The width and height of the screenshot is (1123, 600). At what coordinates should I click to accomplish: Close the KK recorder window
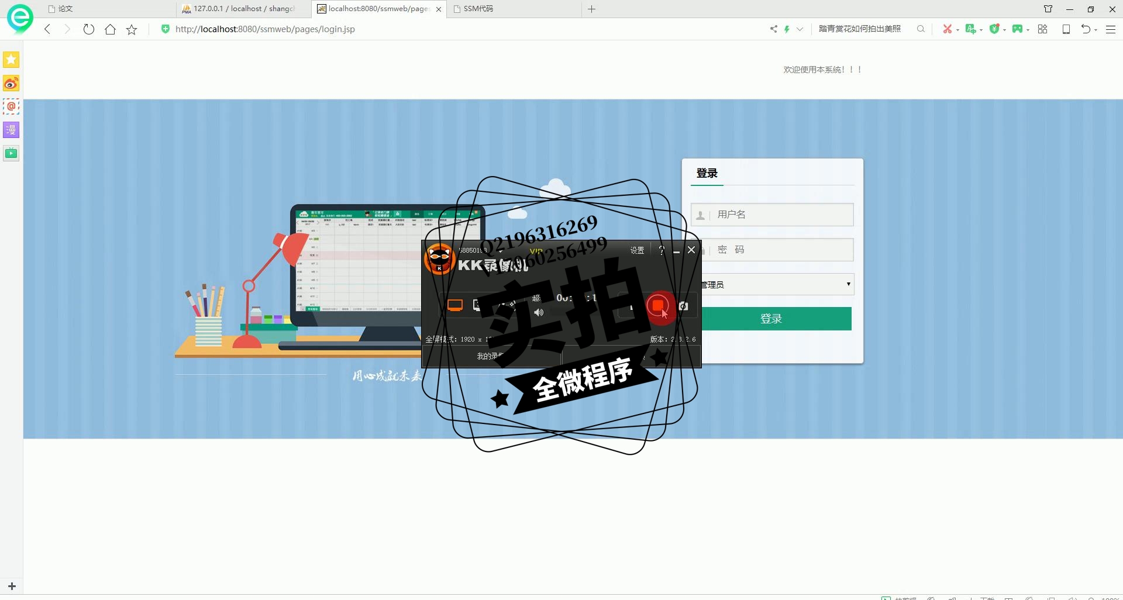click(x=691, y=250)
